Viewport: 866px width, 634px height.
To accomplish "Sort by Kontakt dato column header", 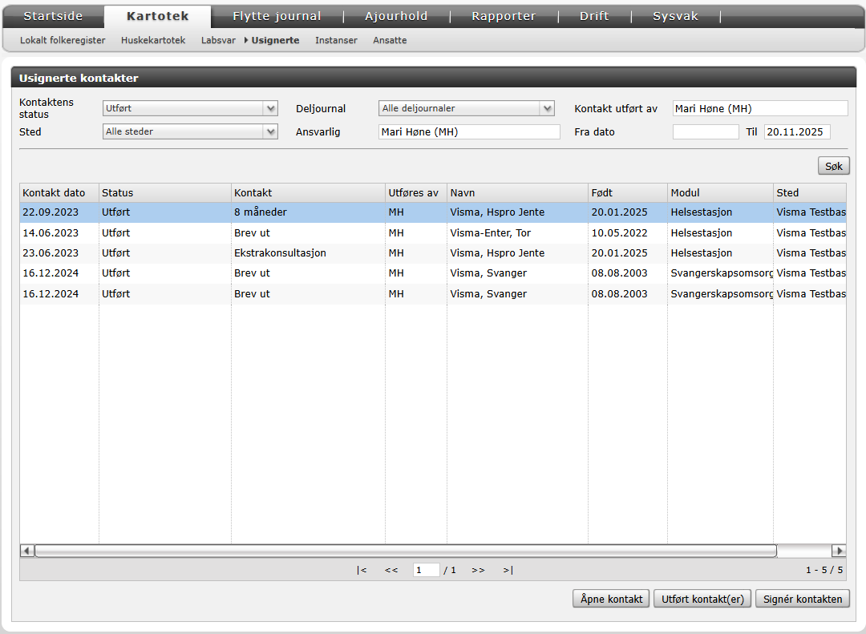I will coord(54,192).
